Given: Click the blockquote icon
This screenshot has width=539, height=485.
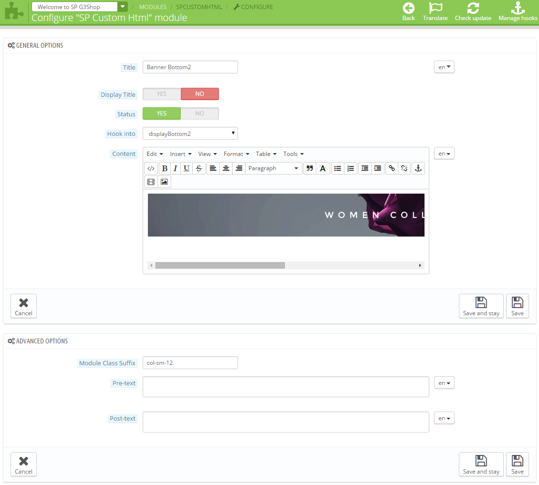Looking at the screenshot, I should pos(310,168).
